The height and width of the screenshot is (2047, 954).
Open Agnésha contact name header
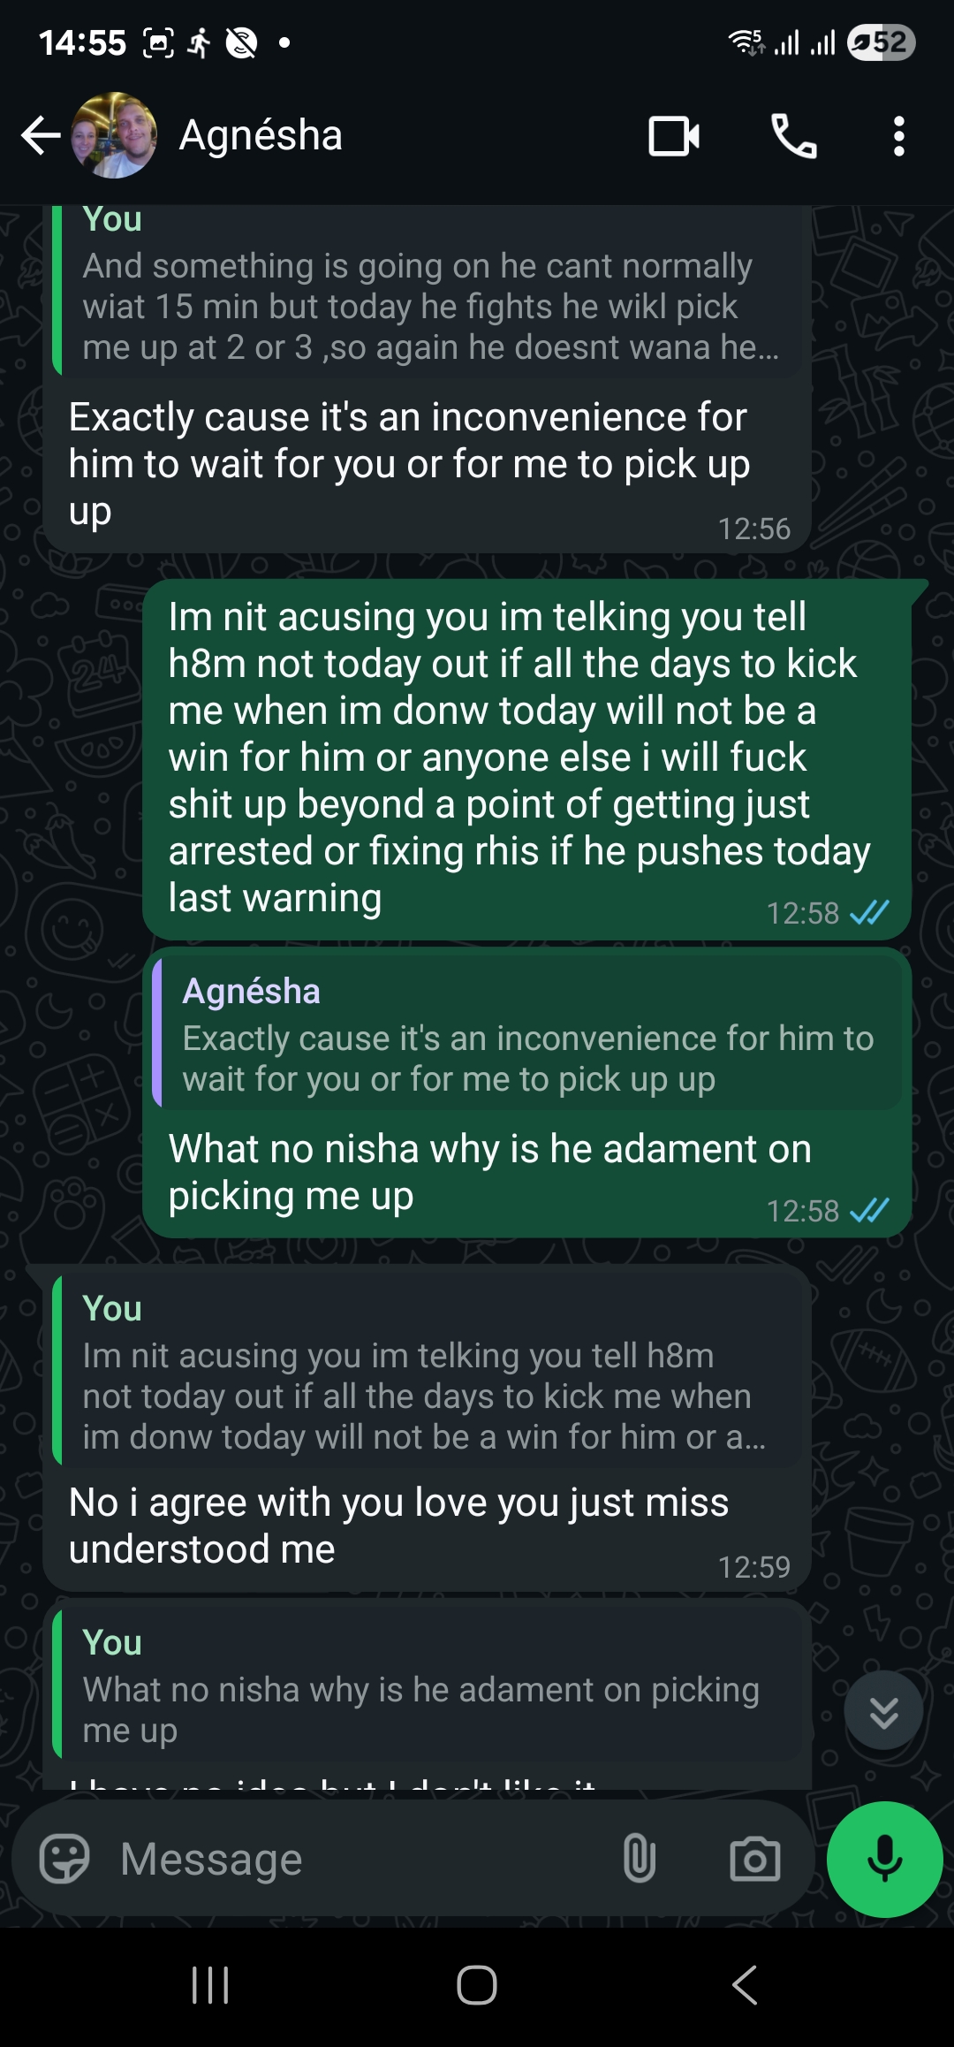[x=261, y=136]
